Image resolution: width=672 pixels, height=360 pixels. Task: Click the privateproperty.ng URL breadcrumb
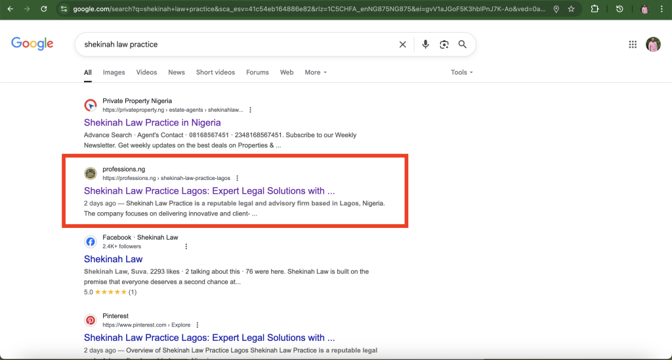tap(173, 110)
